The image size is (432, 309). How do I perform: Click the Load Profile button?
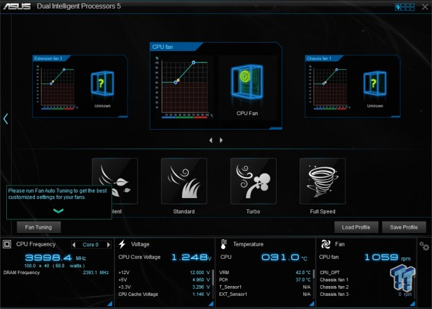[x=356, y=227]
